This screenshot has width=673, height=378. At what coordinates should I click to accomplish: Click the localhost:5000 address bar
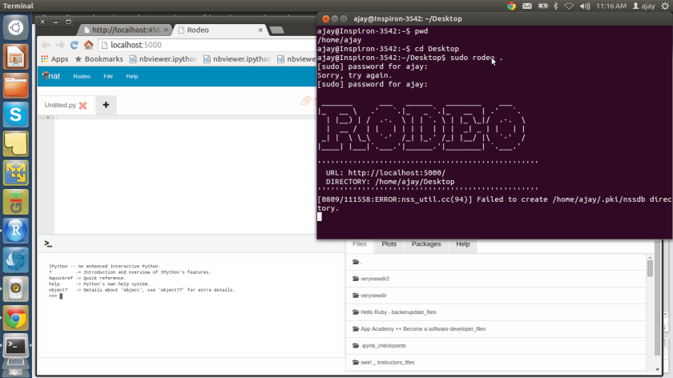coord(208,45)
